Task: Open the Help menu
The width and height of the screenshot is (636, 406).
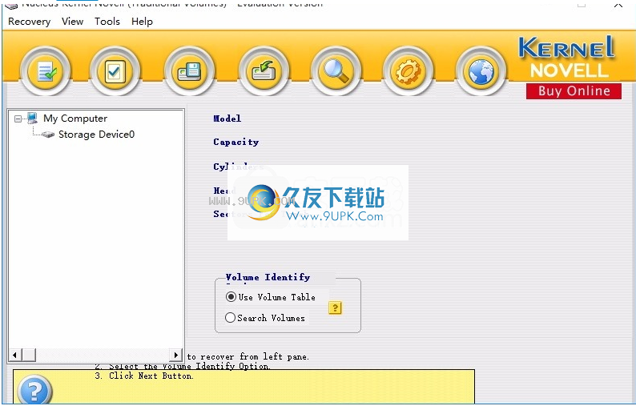Action: pos(142,22)
